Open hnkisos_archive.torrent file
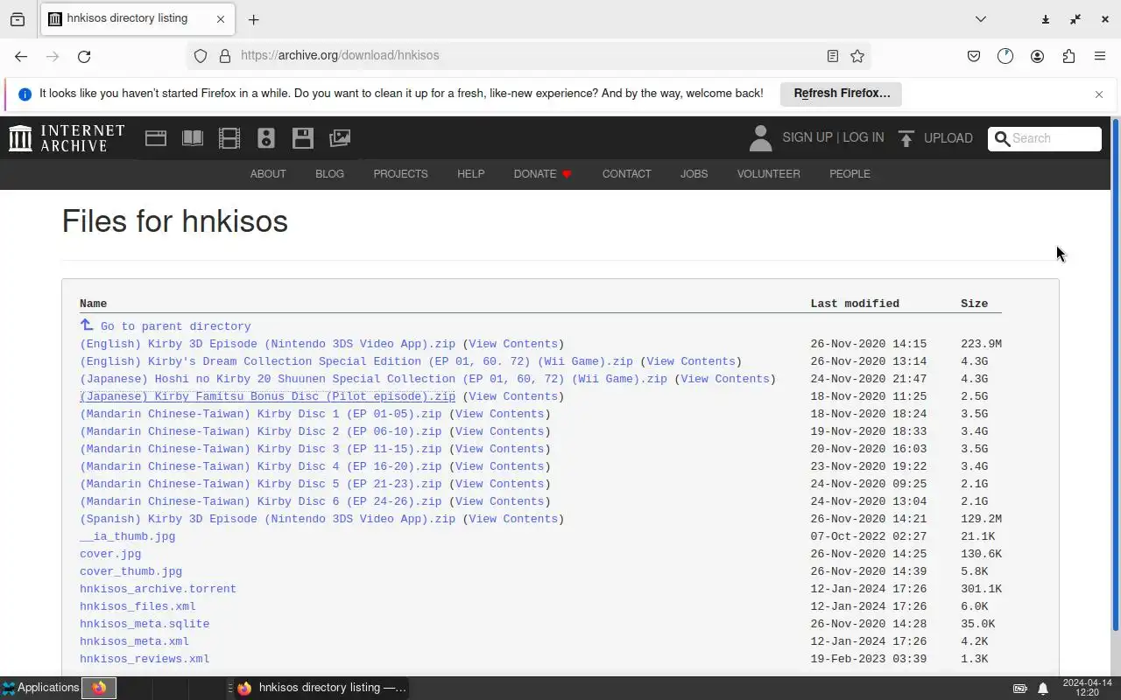 point(158,589)
